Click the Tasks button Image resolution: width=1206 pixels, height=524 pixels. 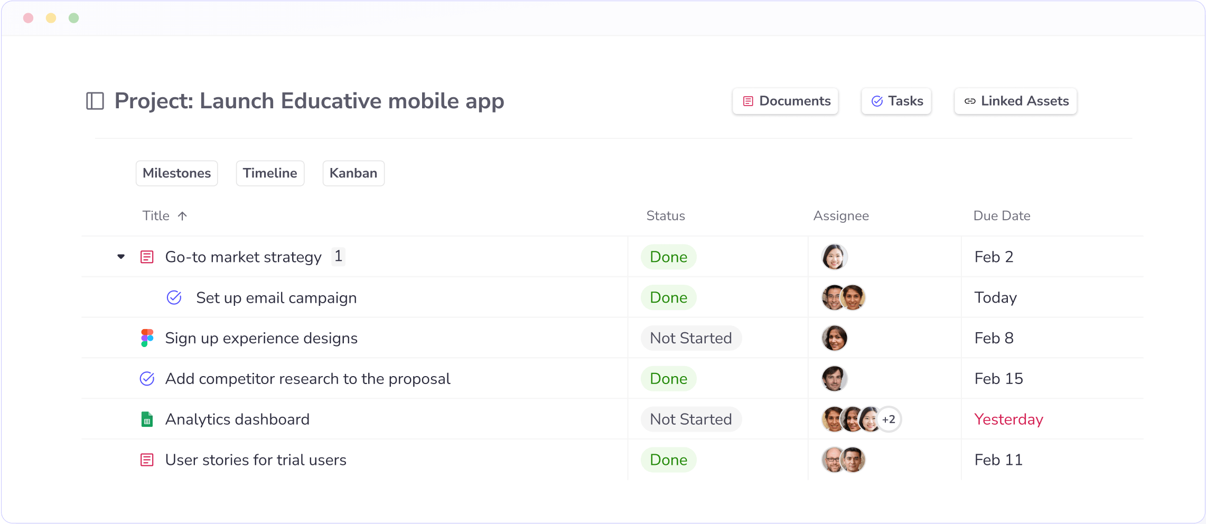pos(896,101)
